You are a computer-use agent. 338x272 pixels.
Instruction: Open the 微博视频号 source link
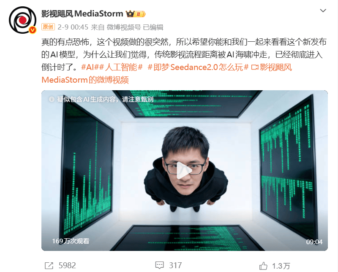point(124,27)
